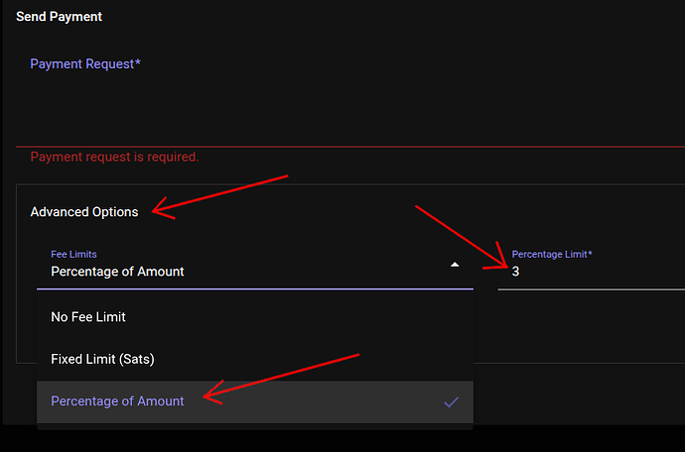Click the checkmark beside Percentage of Amount

452,401
